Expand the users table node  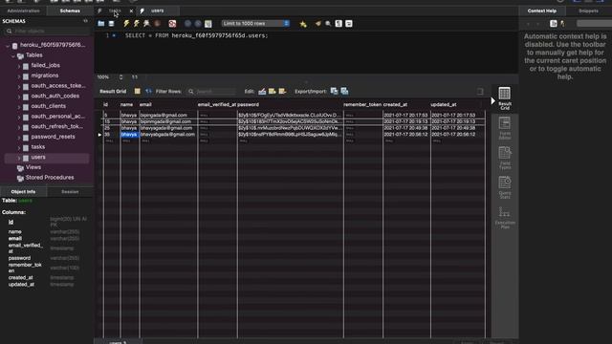(x=19, y=158)
